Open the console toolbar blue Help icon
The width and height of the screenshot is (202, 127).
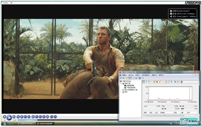140,78
